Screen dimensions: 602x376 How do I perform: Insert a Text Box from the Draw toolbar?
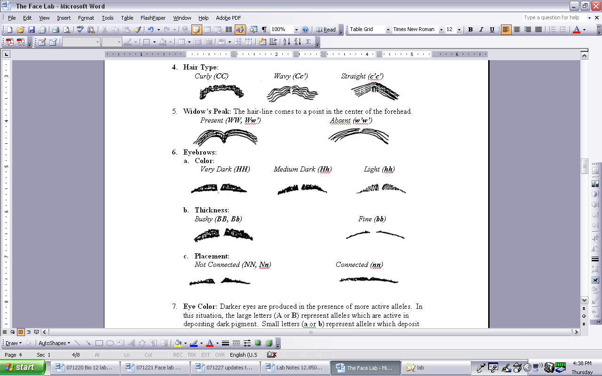point(120,343)
